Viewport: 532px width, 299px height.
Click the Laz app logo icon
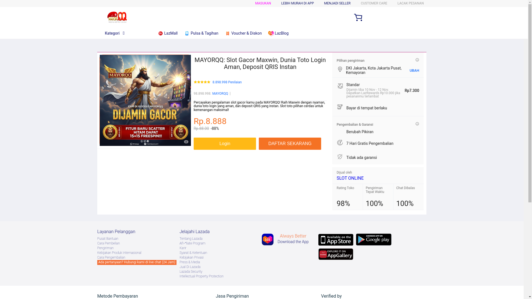(x=268, y=239)
